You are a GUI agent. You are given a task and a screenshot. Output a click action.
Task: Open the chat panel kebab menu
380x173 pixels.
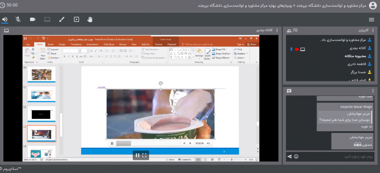[373, 91]
